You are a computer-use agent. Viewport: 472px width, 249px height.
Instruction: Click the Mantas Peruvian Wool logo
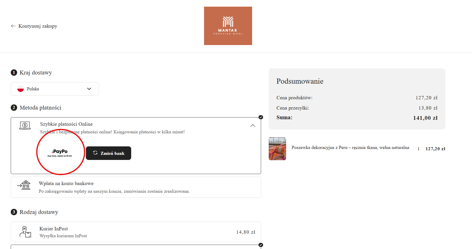(228, 26)
